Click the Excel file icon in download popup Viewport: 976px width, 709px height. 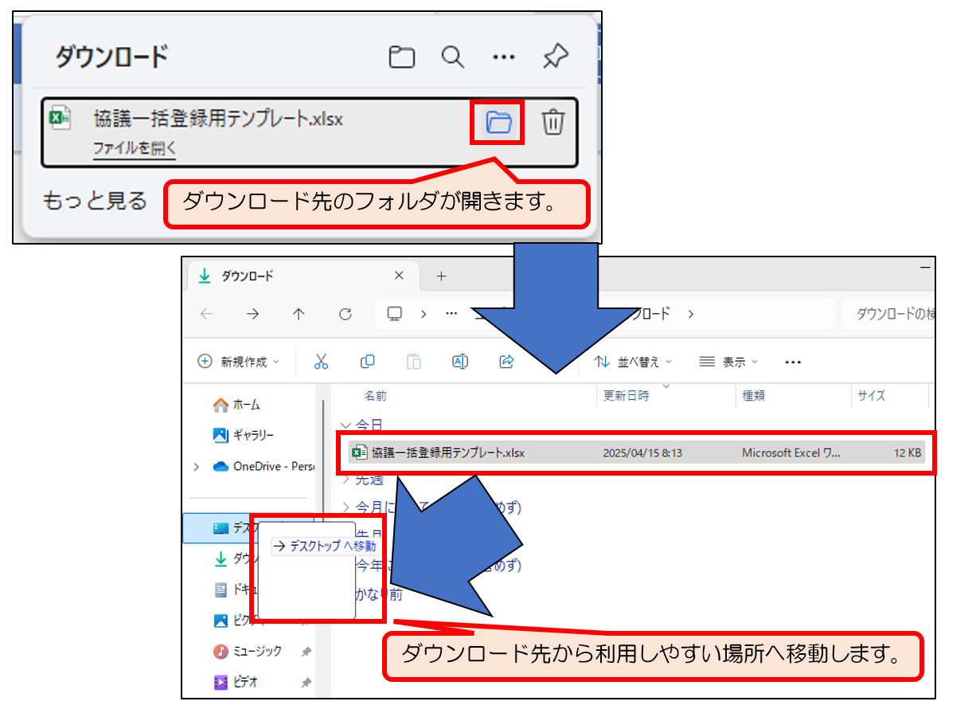click(x=61, y=118)
